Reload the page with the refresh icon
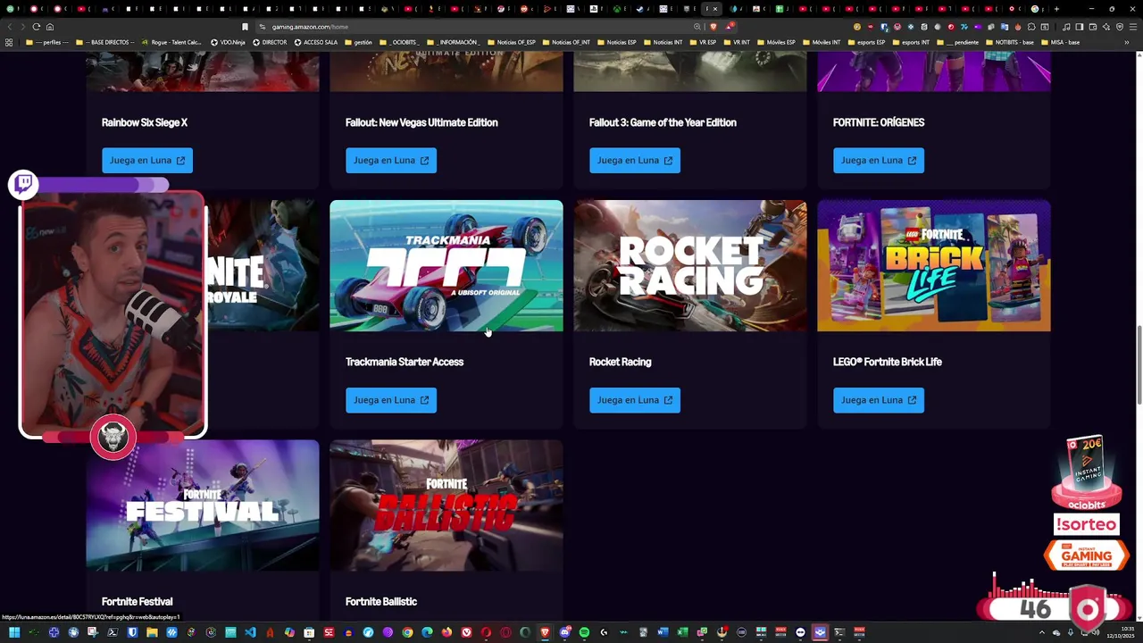This screenshot has width=1143, height=643. point(36,27)
